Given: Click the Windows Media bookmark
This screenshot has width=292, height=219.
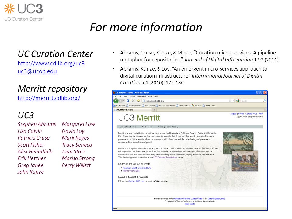Looking at the screenshot, I should pos(183,106).
